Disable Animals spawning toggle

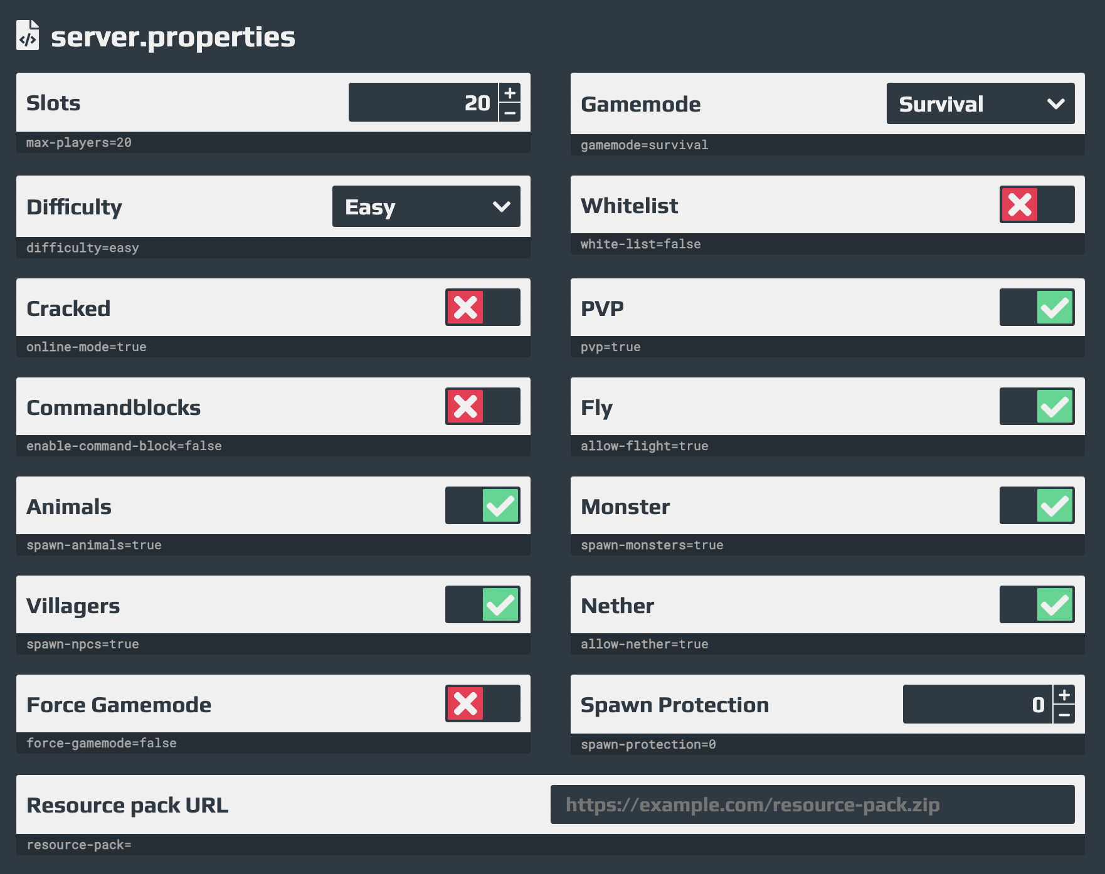coord(483,505)
